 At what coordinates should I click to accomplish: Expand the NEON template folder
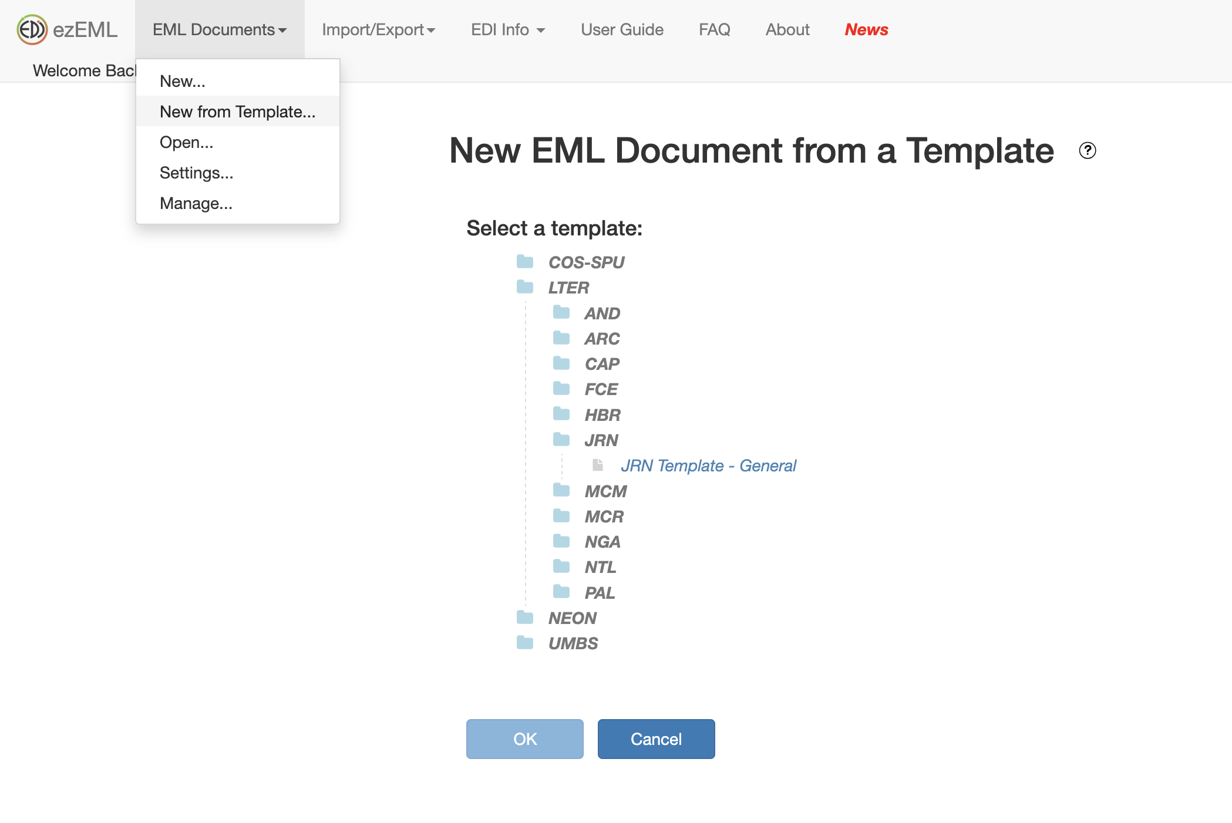(x=572, y=618)
